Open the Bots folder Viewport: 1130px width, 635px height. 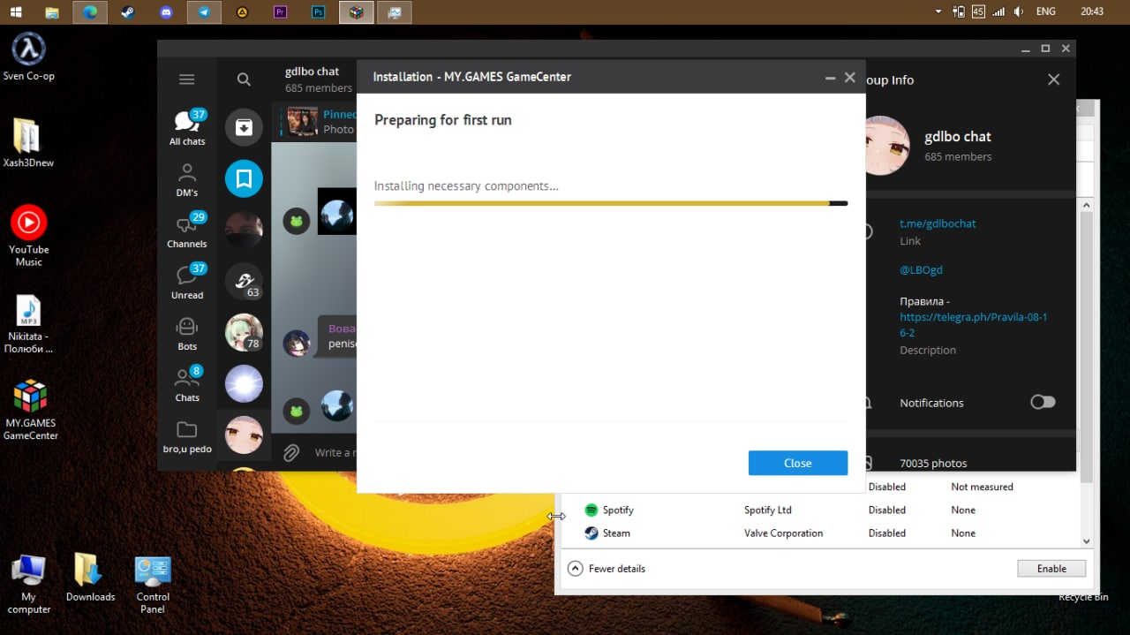tap(187, 333)
